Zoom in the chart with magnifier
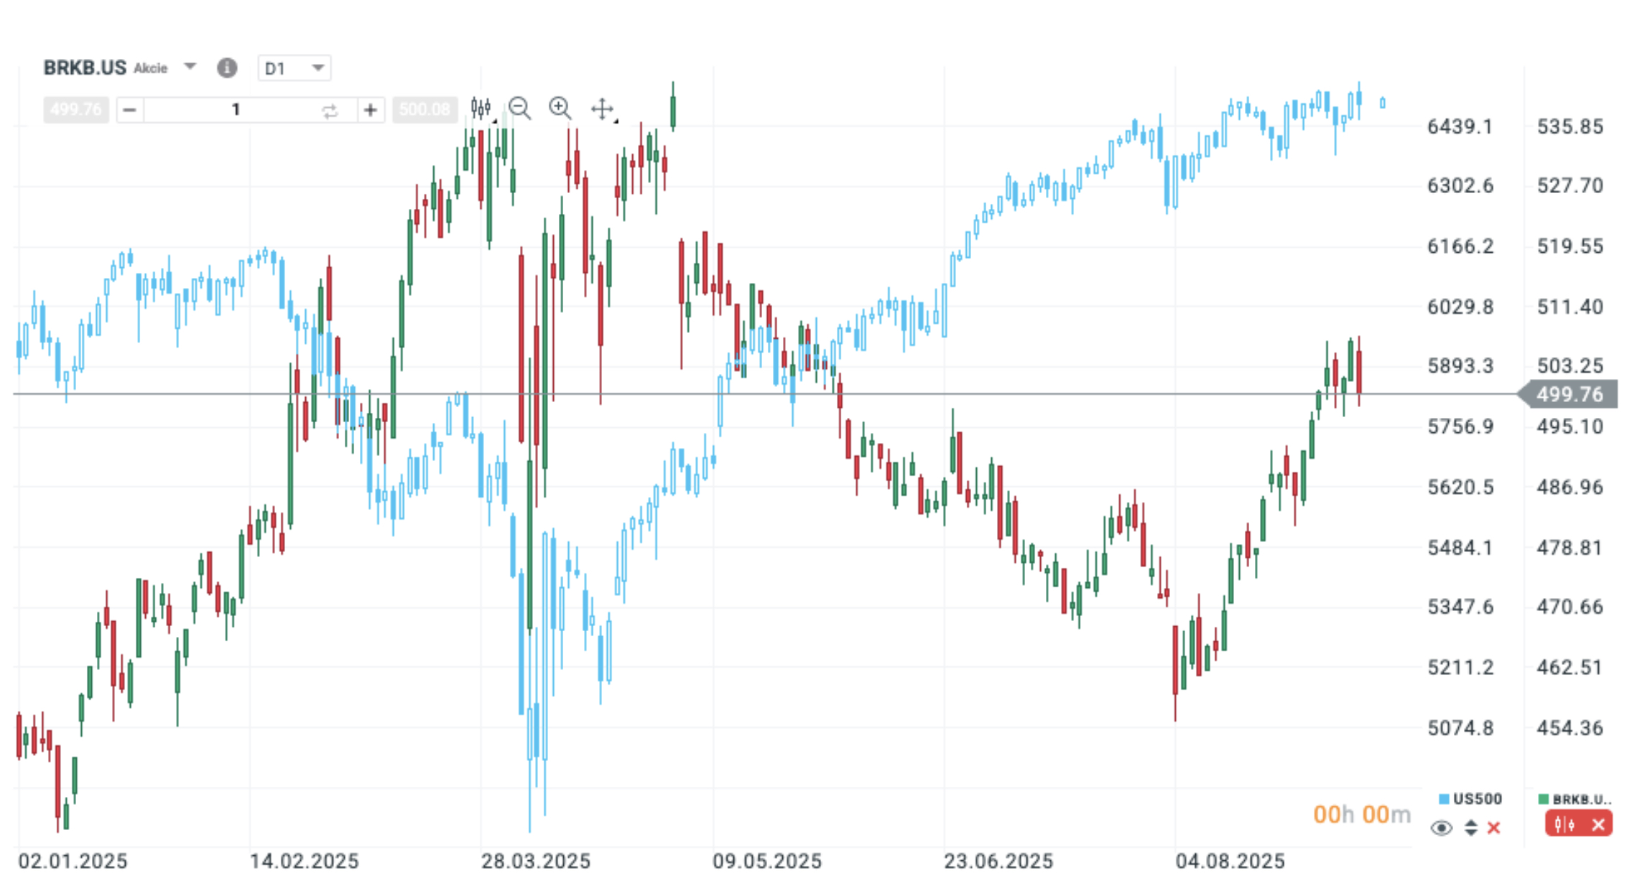 coord(560,108)
